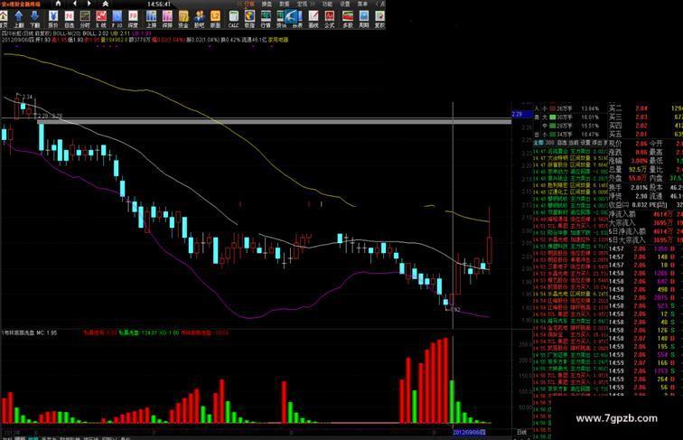Open the 行情 menu in top bar
The image size is (683, 440).
coord(249,4)
